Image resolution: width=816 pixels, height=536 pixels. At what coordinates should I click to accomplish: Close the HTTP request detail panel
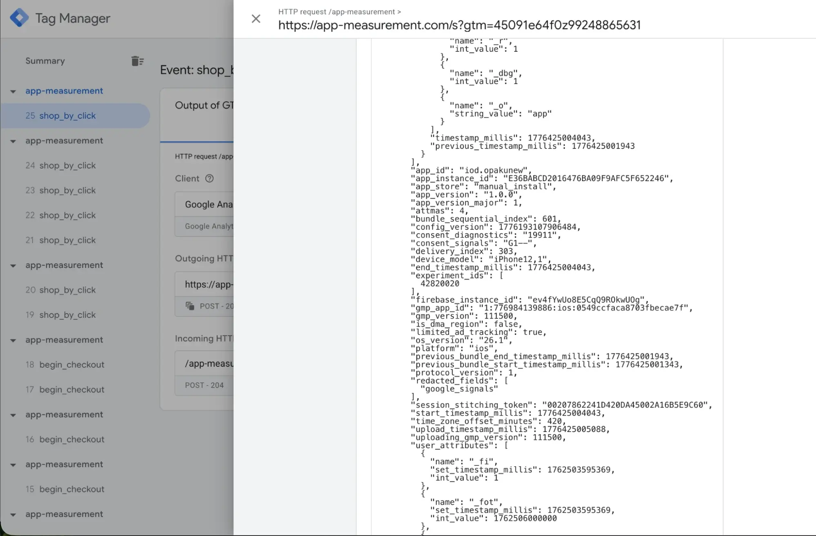tap(256, 19)
